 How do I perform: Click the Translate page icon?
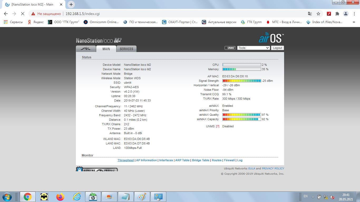[x=310, y=14]
